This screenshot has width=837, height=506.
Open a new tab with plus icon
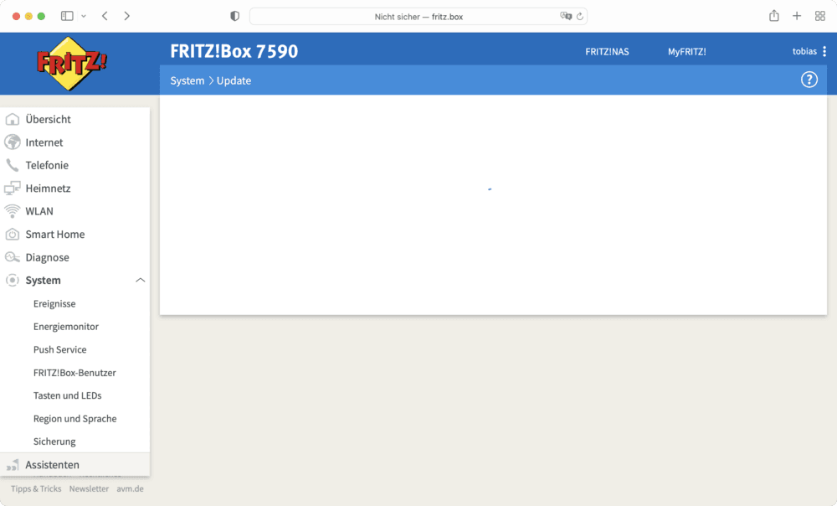797,16
